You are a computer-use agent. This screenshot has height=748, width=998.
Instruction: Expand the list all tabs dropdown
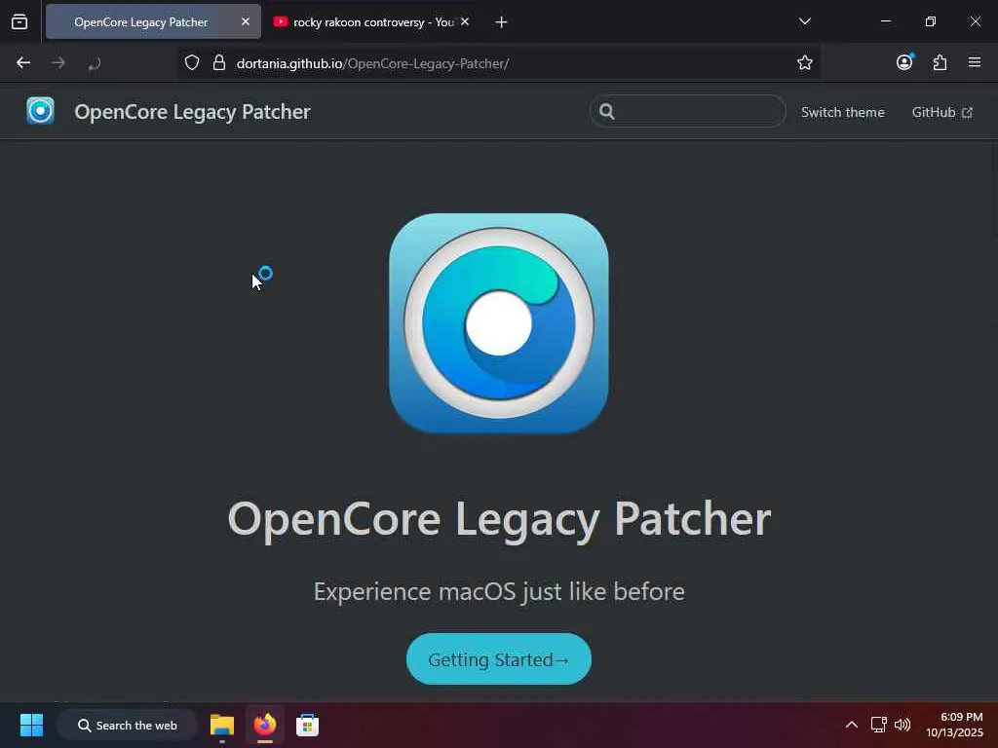point(804,21)
